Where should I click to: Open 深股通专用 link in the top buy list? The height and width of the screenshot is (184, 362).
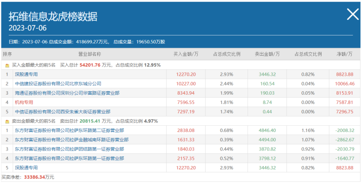[26, 74]
